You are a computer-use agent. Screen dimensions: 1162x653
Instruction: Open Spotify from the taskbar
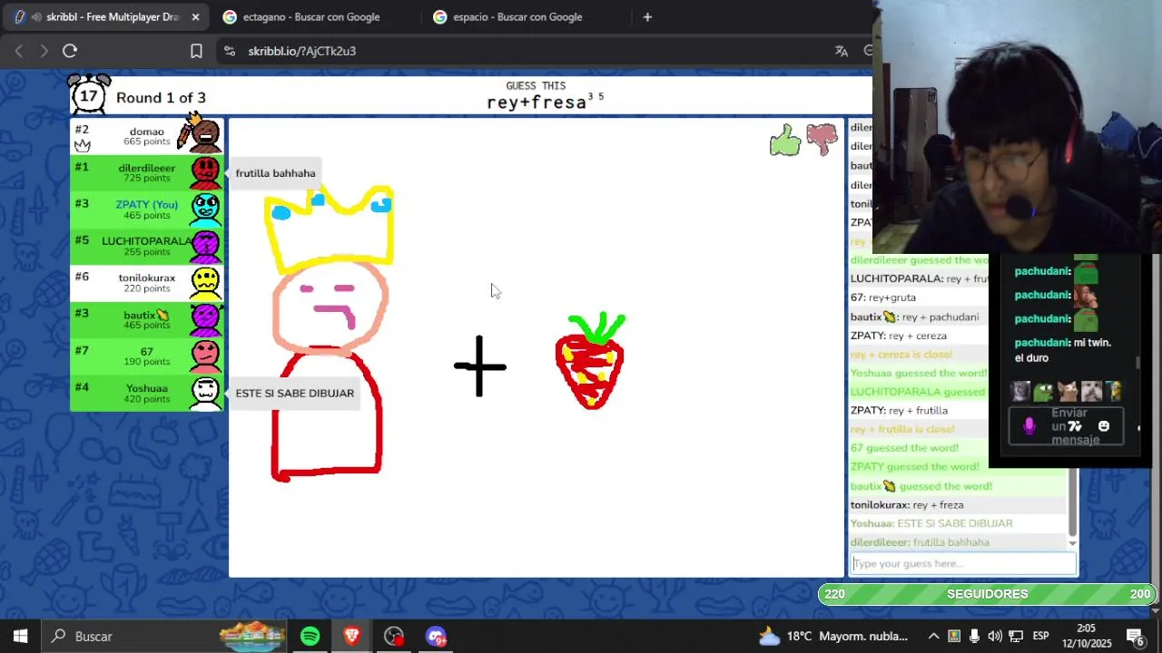[x=310, y=636]
